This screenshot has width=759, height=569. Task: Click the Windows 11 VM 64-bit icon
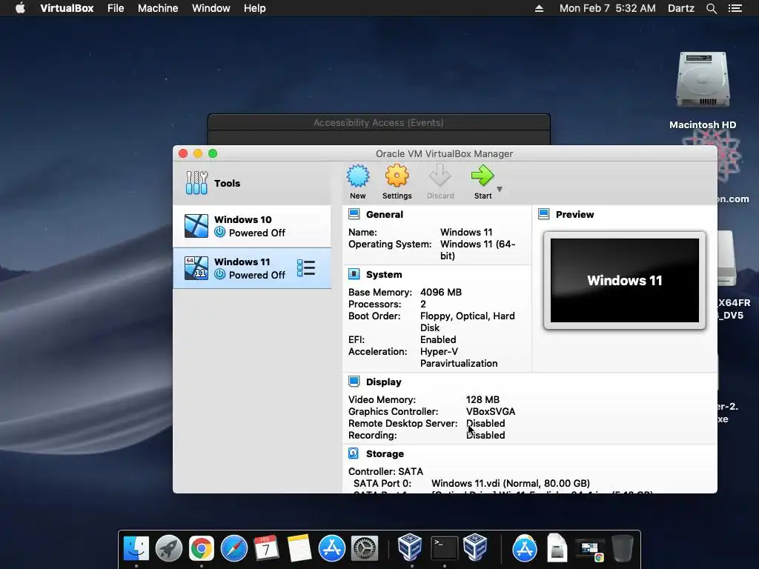pyautogui.click(x=196, y=268)
